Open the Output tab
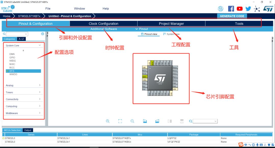Viewport: 275px width, 148px height. [x=28, y=130]
